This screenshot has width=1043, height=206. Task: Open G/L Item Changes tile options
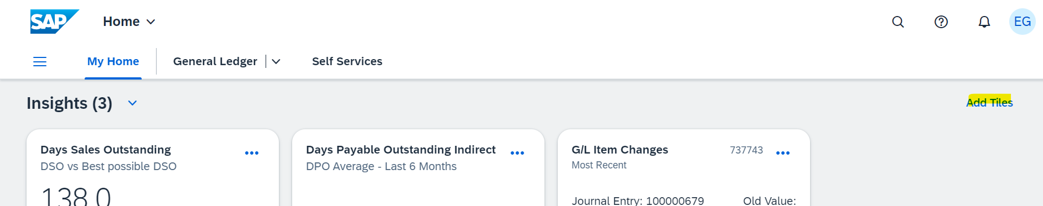[x=783, y=153]
